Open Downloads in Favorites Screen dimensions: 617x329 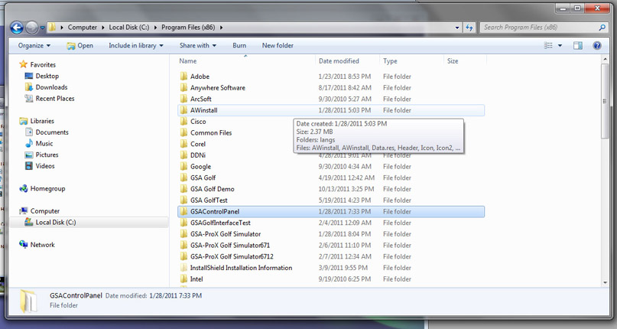pyautogui.click(x=51, y=87)
